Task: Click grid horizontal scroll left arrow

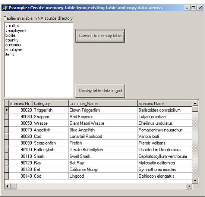Action: point(7,186)
